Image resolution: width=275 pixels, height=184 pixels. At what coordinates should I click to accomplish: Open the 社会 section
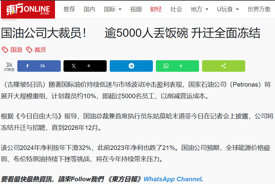click(x=176, y=9)
